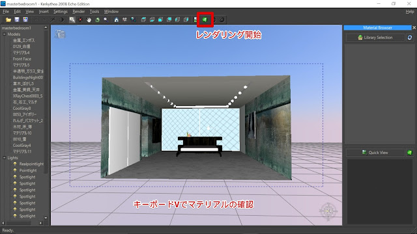Click the Home view house icon
This screenshot has width=417, height=234.
[116, 19]
